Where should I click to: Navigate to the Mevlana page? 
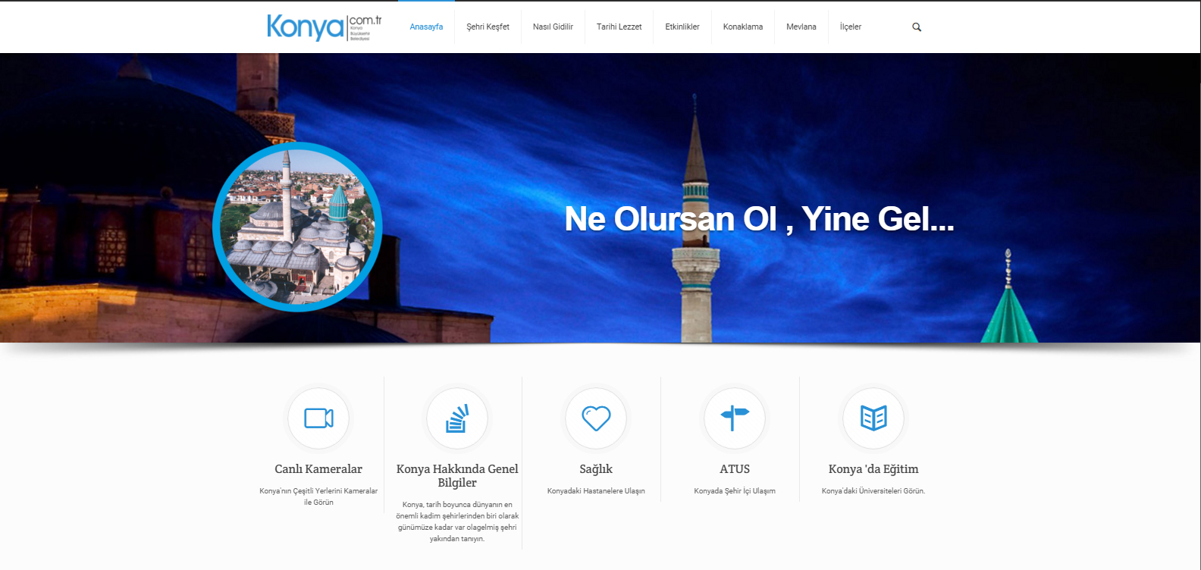click(x=801, y=27)
